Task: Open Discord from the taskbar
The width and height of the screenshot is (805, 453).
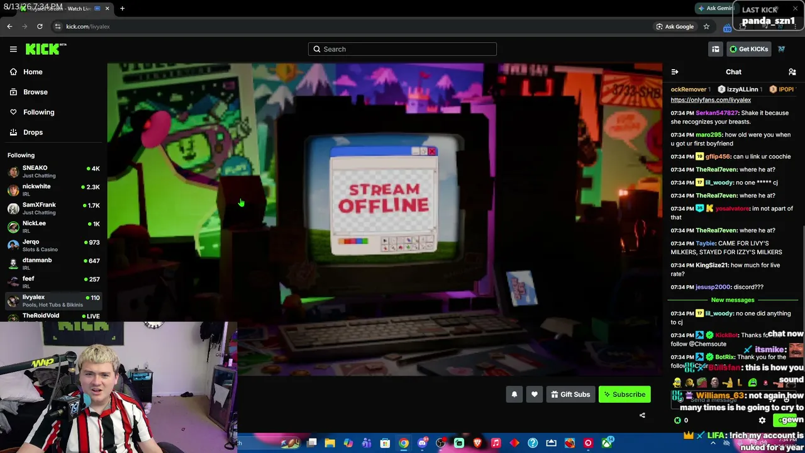Action: pos(422,443)
